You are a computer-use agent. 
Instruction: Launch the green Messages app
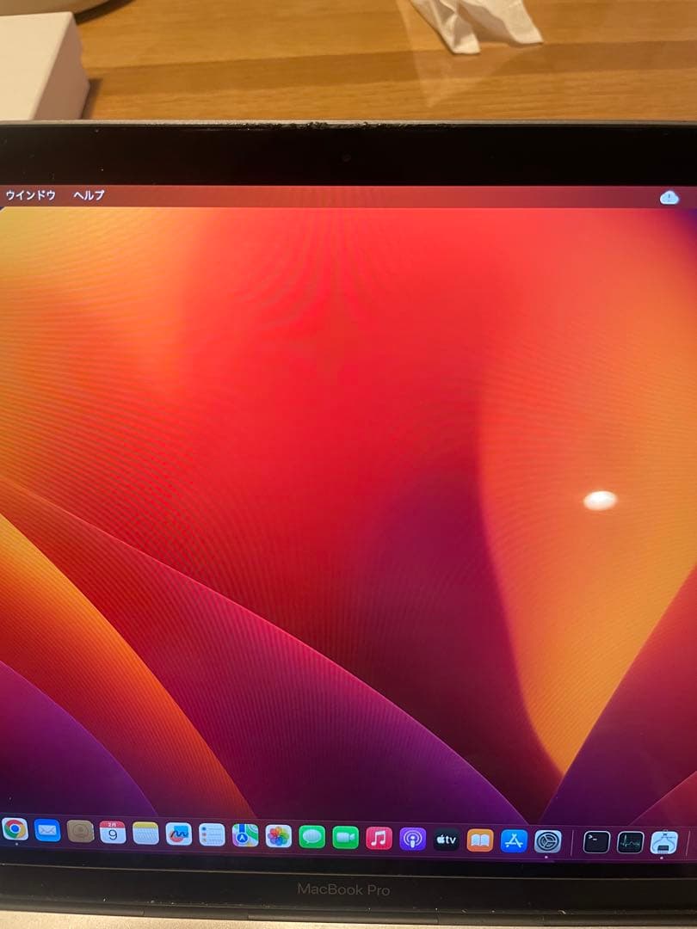[311, 837]
